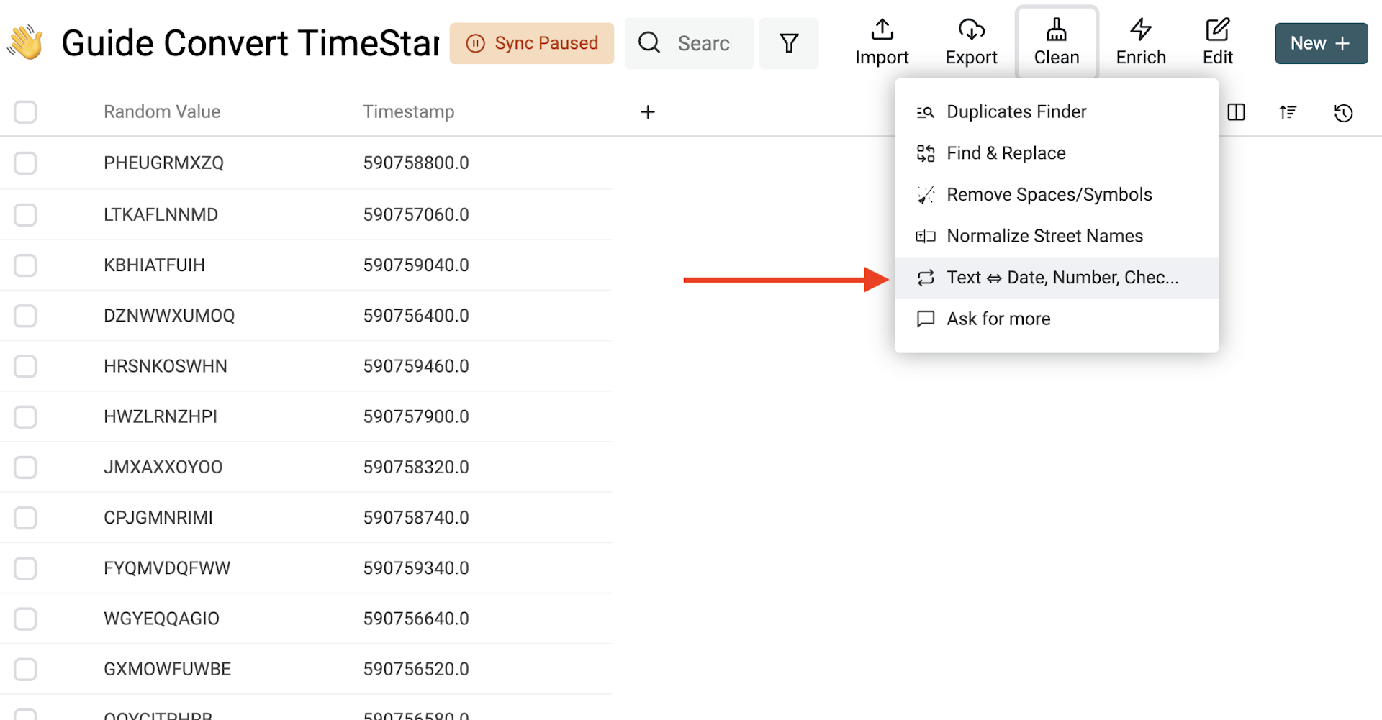
Task: Open the Clean menu
Action: click(1056, 42)
